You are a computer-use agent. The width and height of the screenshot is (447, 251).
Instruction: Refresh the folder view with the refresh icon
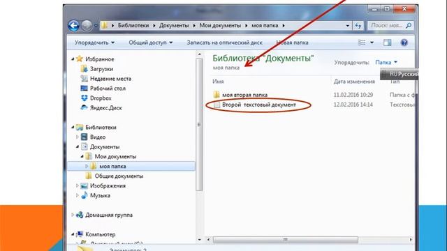pos(358,26)
